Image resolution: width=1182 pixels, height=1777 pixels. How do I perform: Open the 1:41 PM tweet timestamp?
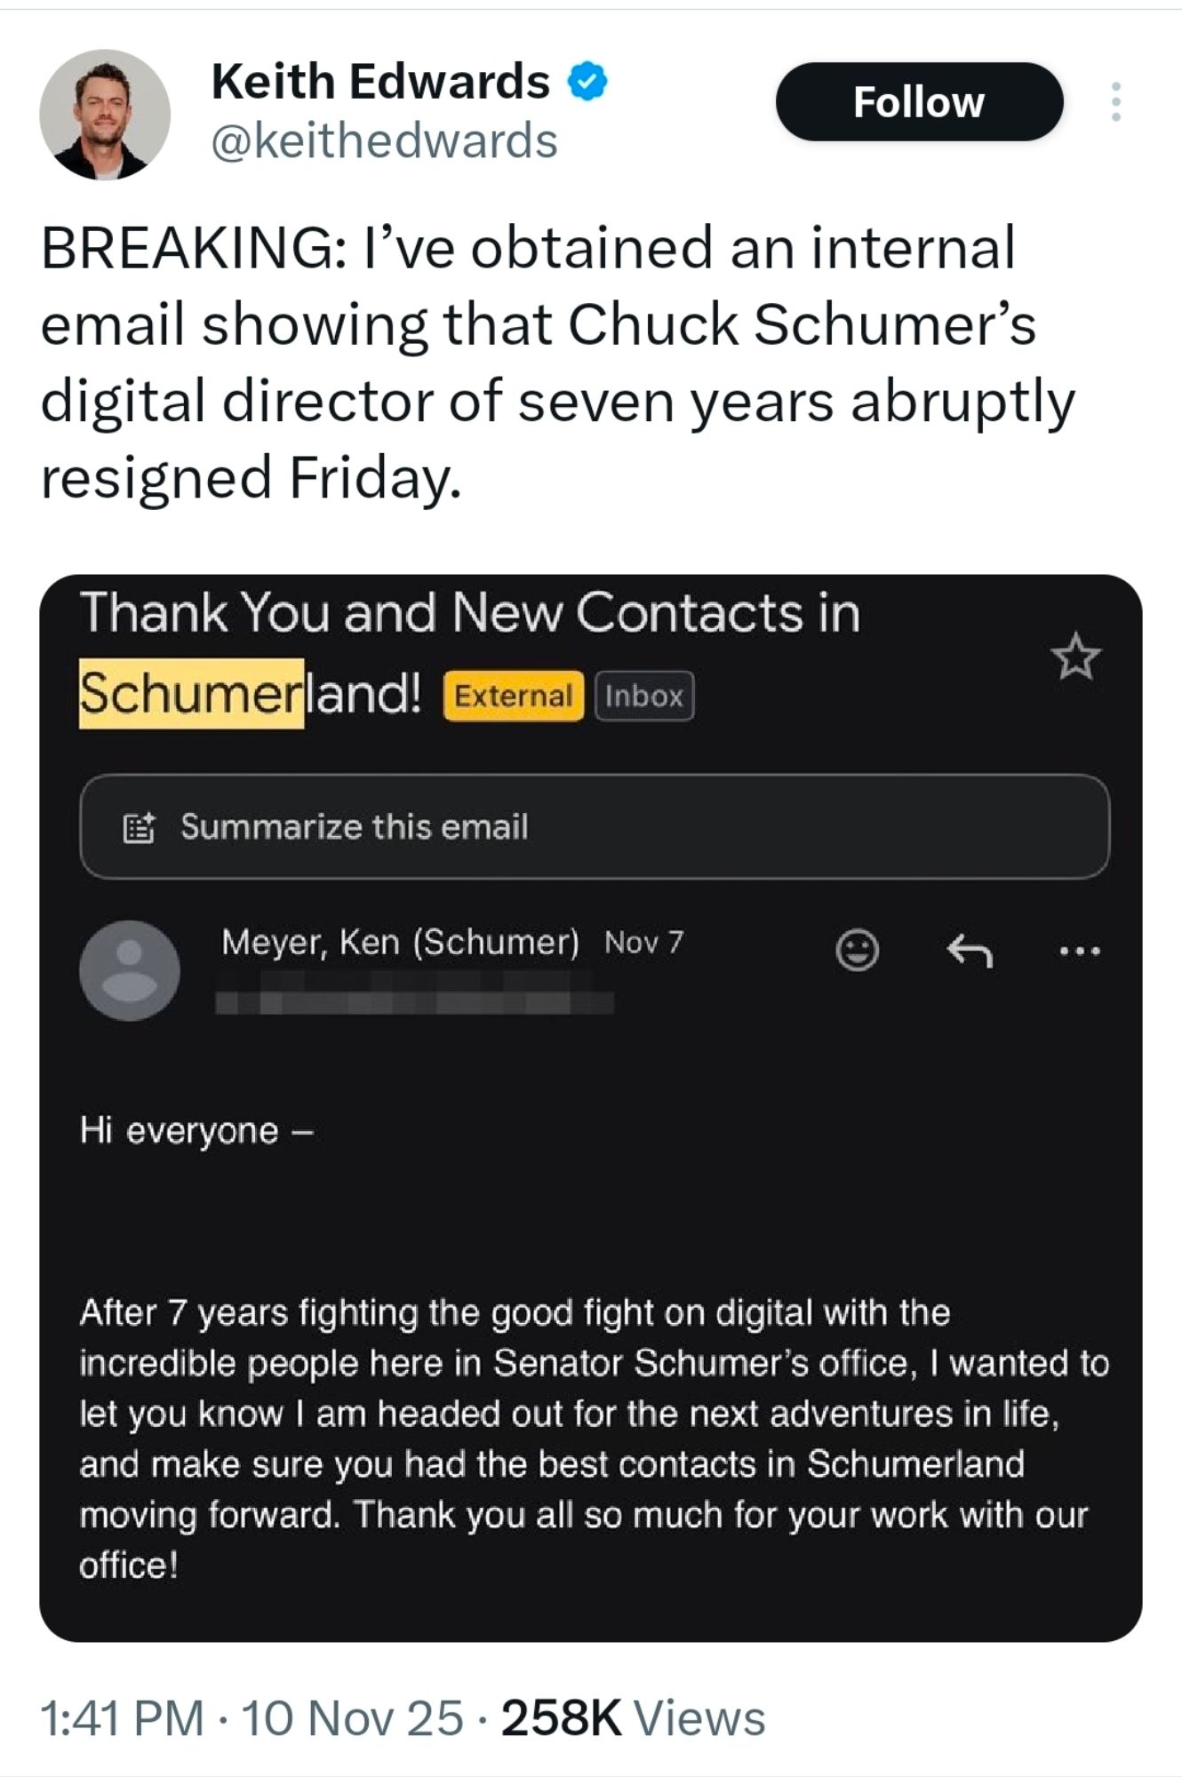click(x=122, y=1717)
